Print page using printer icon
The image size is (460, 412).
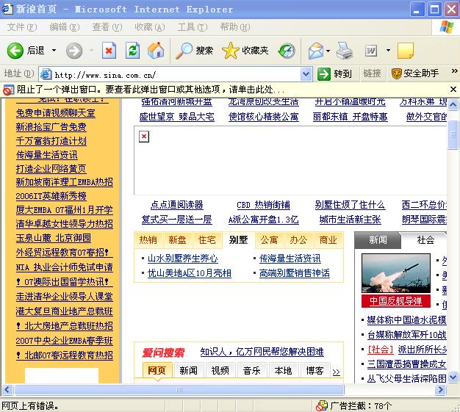(344, 51)
